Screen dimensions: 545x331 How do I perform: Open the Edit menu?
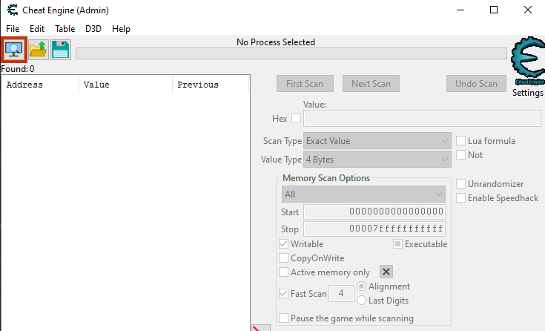[x=37, y=28]
